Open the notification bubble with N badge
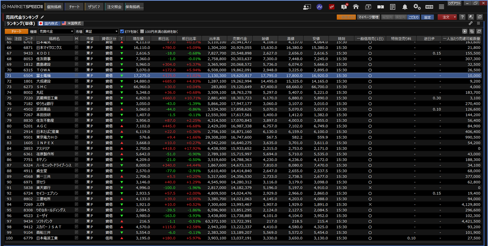This screenshot has width=488, height=246. point(344,7)
